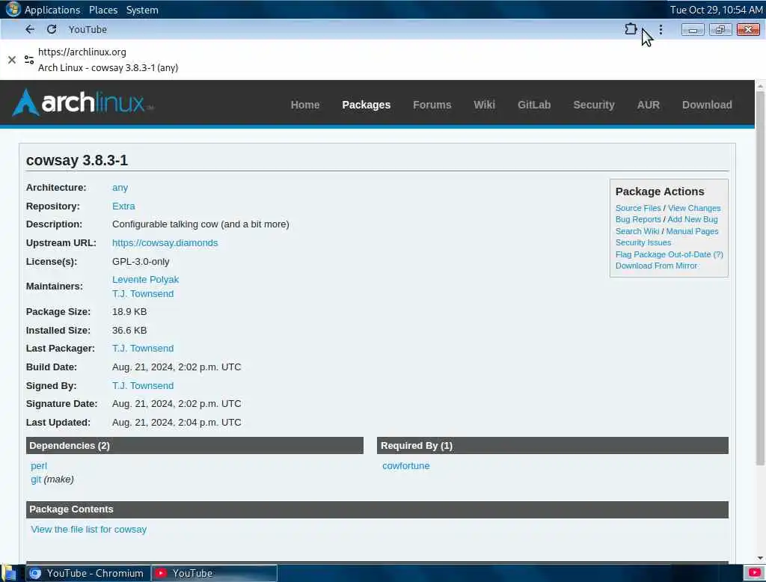Click the YouTube tray icon in the bottom panel
The height and width of the screenshot is (582, 766).
(x=754, y=572)
